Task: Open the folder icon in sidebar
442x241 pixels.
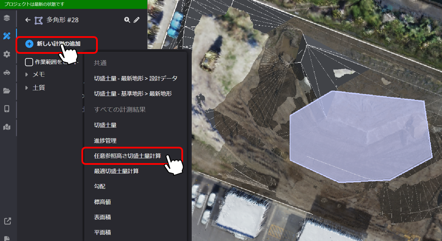Action: coord(7,91)
